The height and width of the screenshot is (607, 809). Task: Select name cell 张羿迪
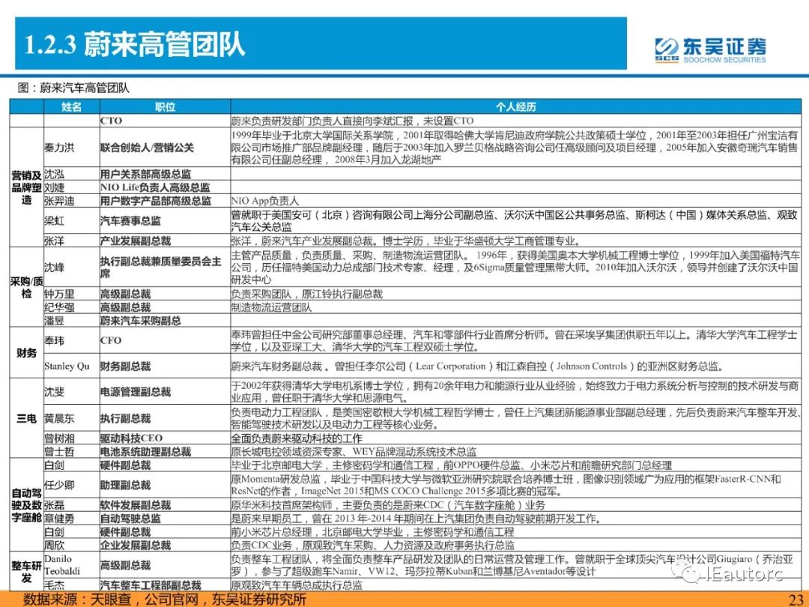[72, 200]
